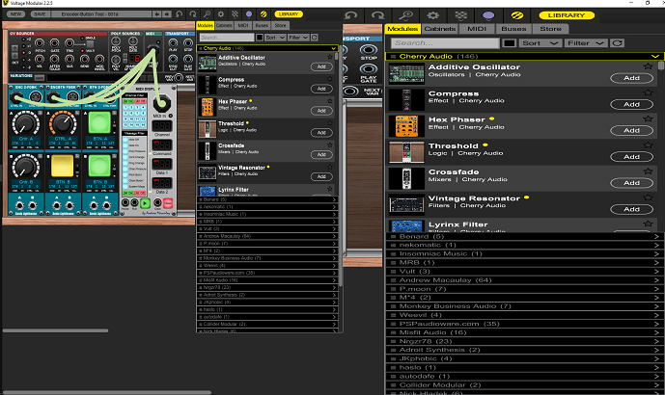Go to previous preset with the left arrow
Screen dimensions: 665x395
click(157, 14)
